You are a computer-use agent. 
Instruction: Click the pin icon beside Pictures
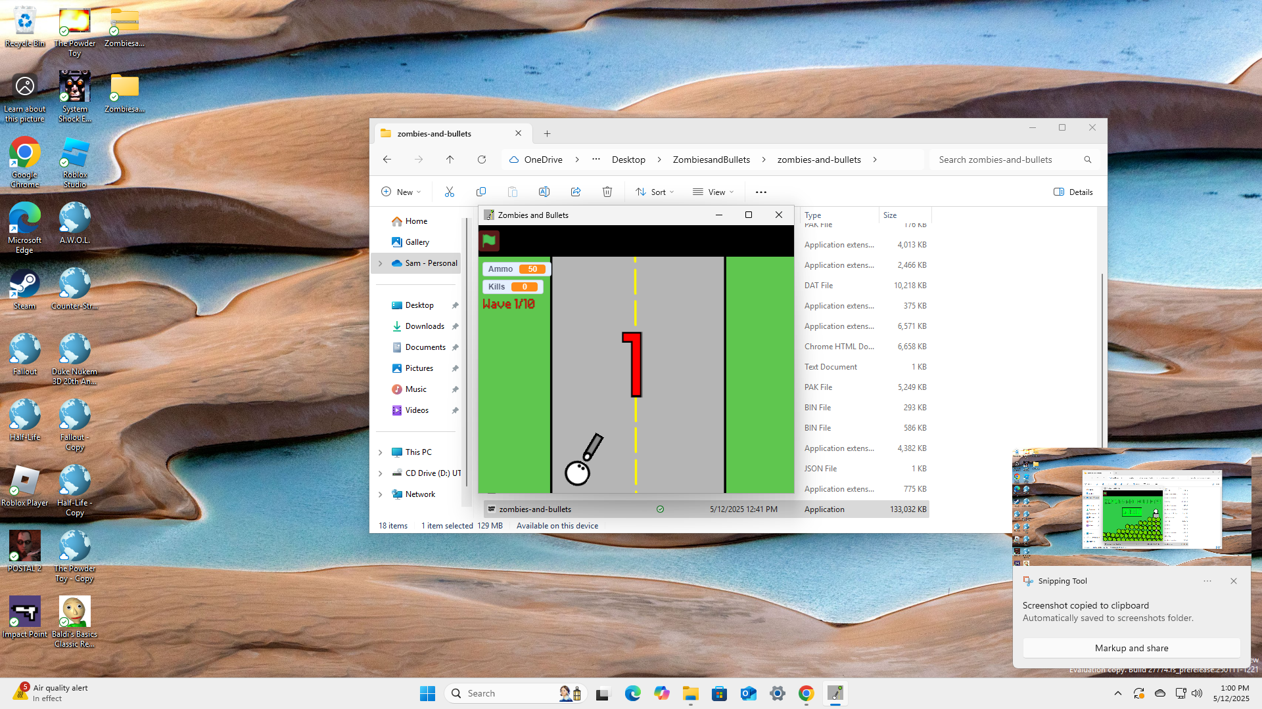tap(455, 368)
